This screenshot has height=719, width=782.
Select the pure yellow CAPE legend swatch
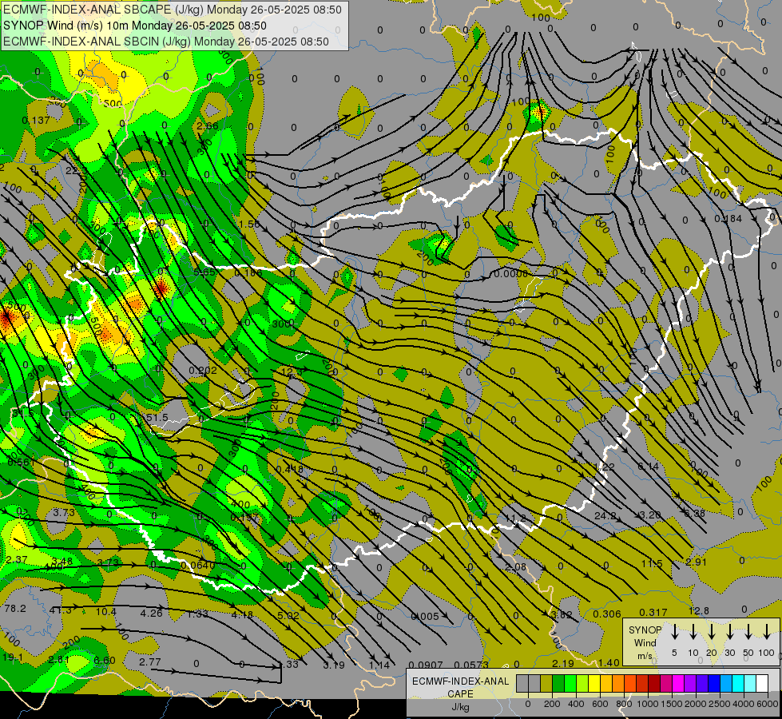point(594,684)
